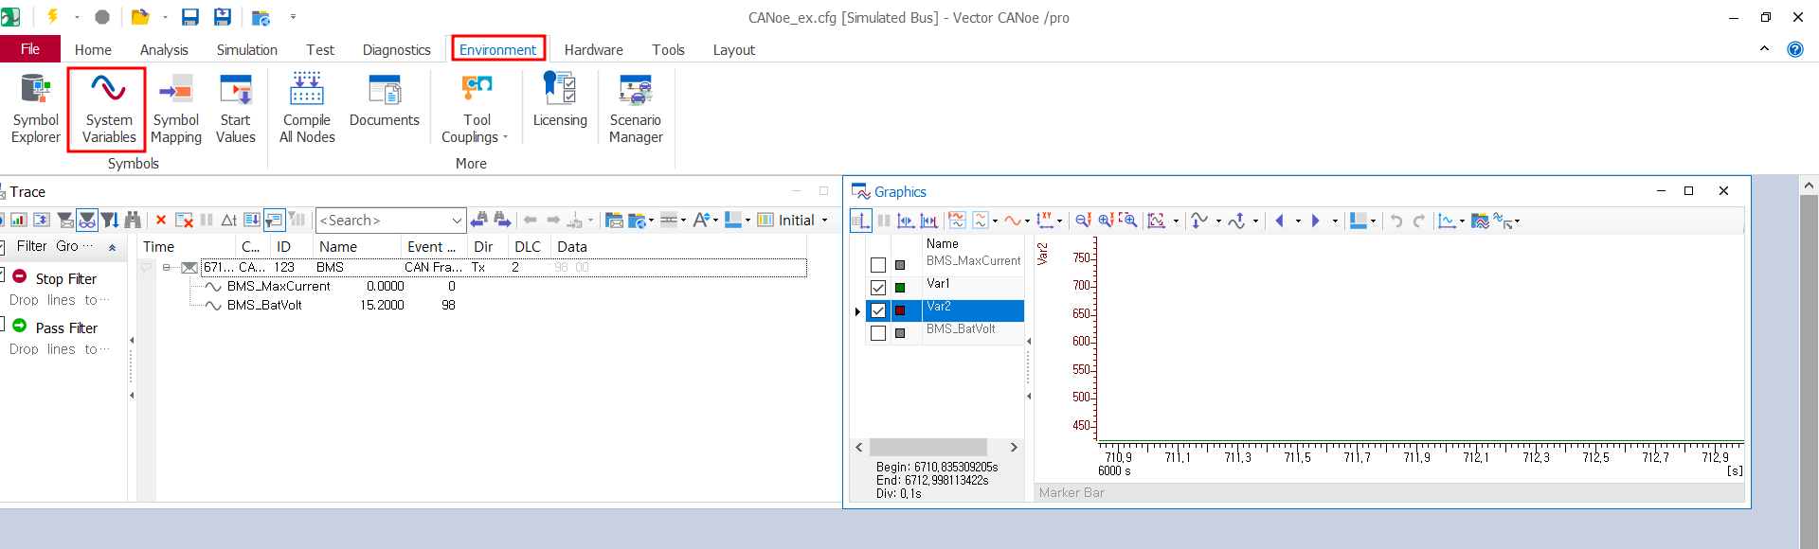Switch to Home ribbon tab
Image resolution: width=1819 pixels, height=549 pixels.
click(x=93, y=50)
